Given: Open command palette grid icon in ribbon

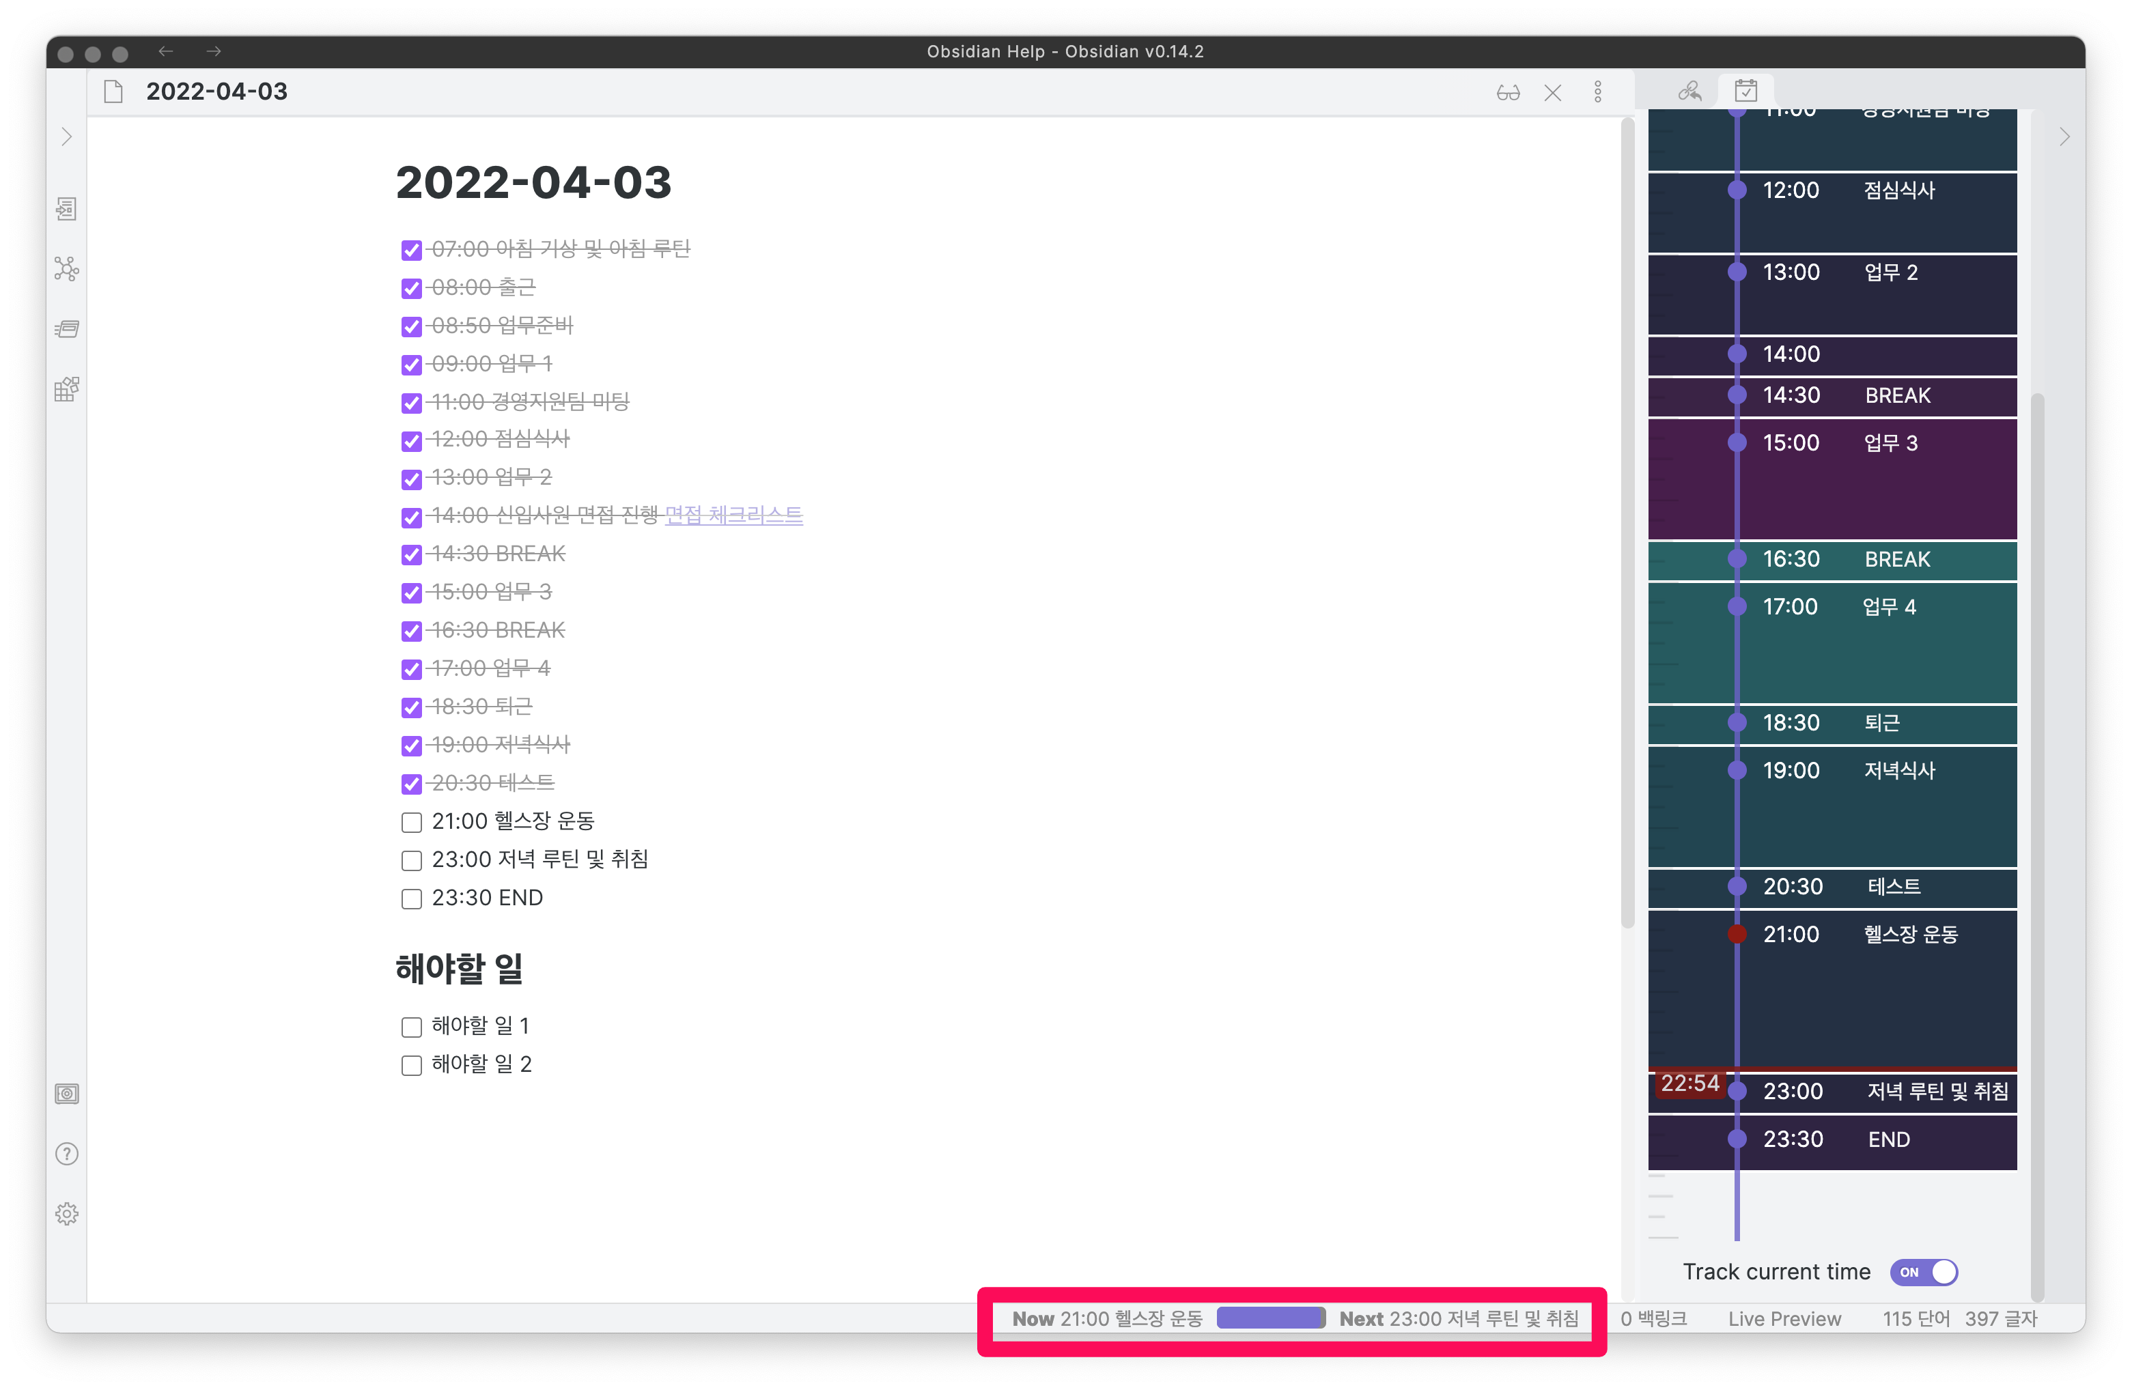Looking at the screenshot, I should [x=66, y=388].
